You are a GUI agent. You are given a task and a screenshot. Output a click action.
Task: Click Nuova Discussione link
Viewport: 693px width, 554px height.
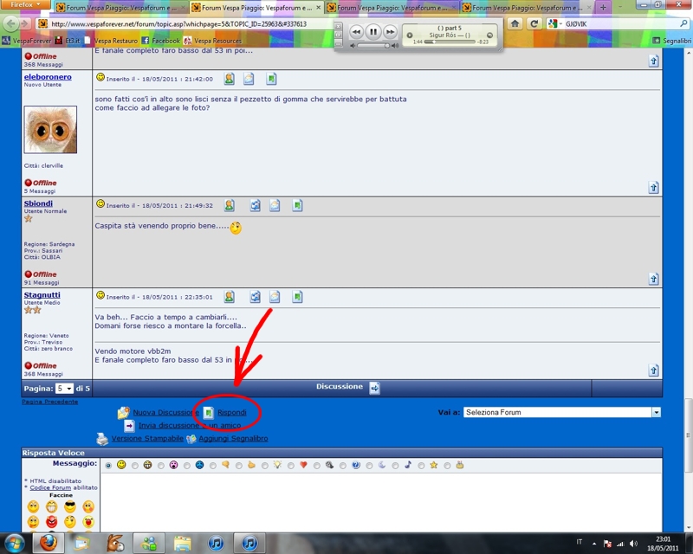point(165,413)
